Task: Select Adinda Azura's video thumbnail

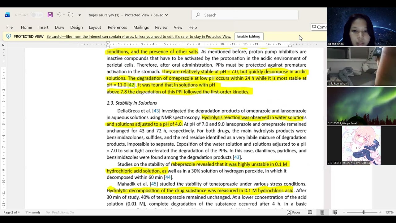Action: click(361, 27)
